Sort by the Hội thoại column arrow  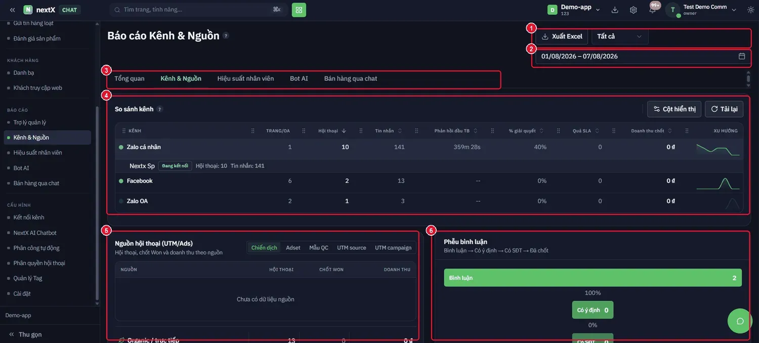[x=344, y=131]
